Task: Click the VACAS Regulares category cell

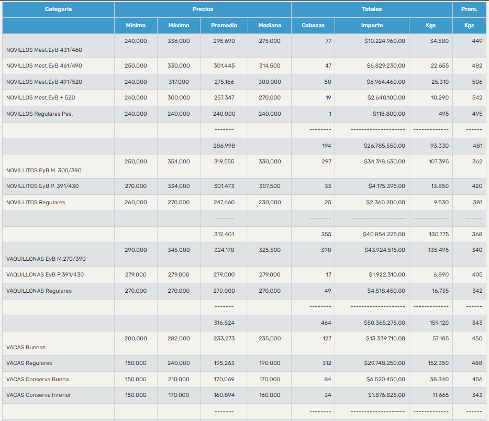Action: tap(29, 363)
